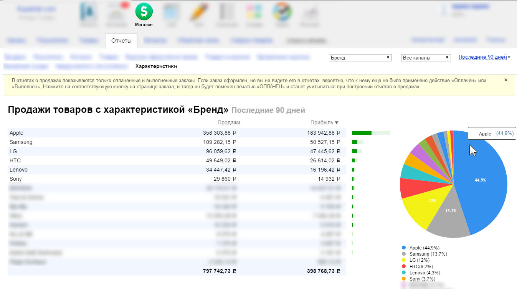Click the blurred colorful globe icon in toolbar

282,12
